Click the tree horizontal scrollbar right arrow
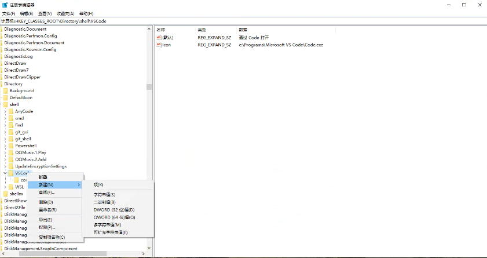 tap(144, 254)
